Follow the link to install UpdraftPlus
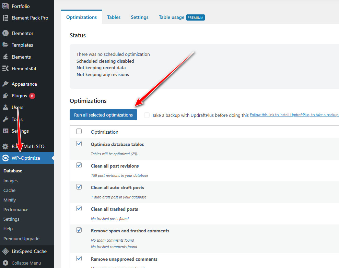339x268 pixels. [x=294, y=115]
